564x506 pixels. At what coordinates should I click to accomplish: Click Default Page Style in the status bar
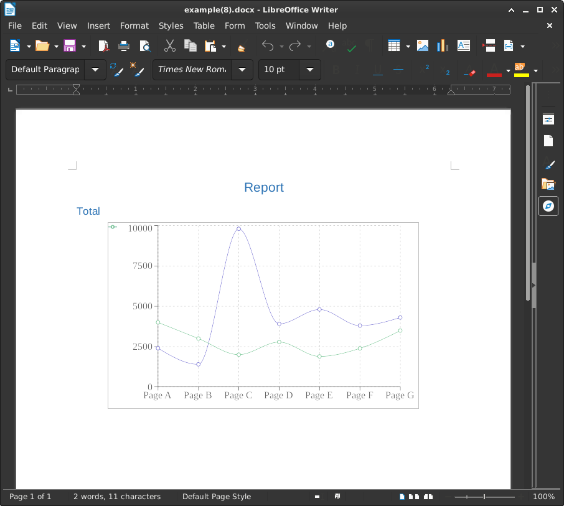216,497
